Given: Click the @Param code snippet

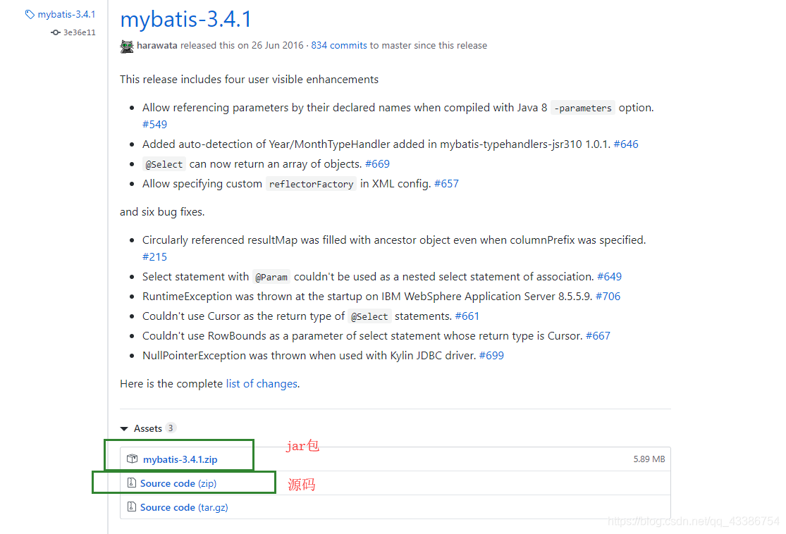Looking at the screenshot, I should pos(271,277).
